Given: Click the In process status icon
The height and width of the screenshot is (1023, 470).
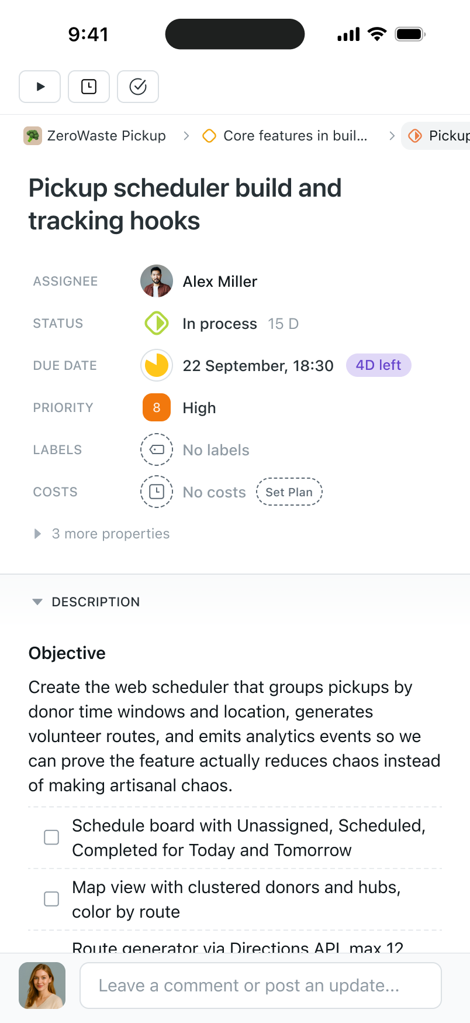Looking at the screenshot, I should (x=157, y=324).
